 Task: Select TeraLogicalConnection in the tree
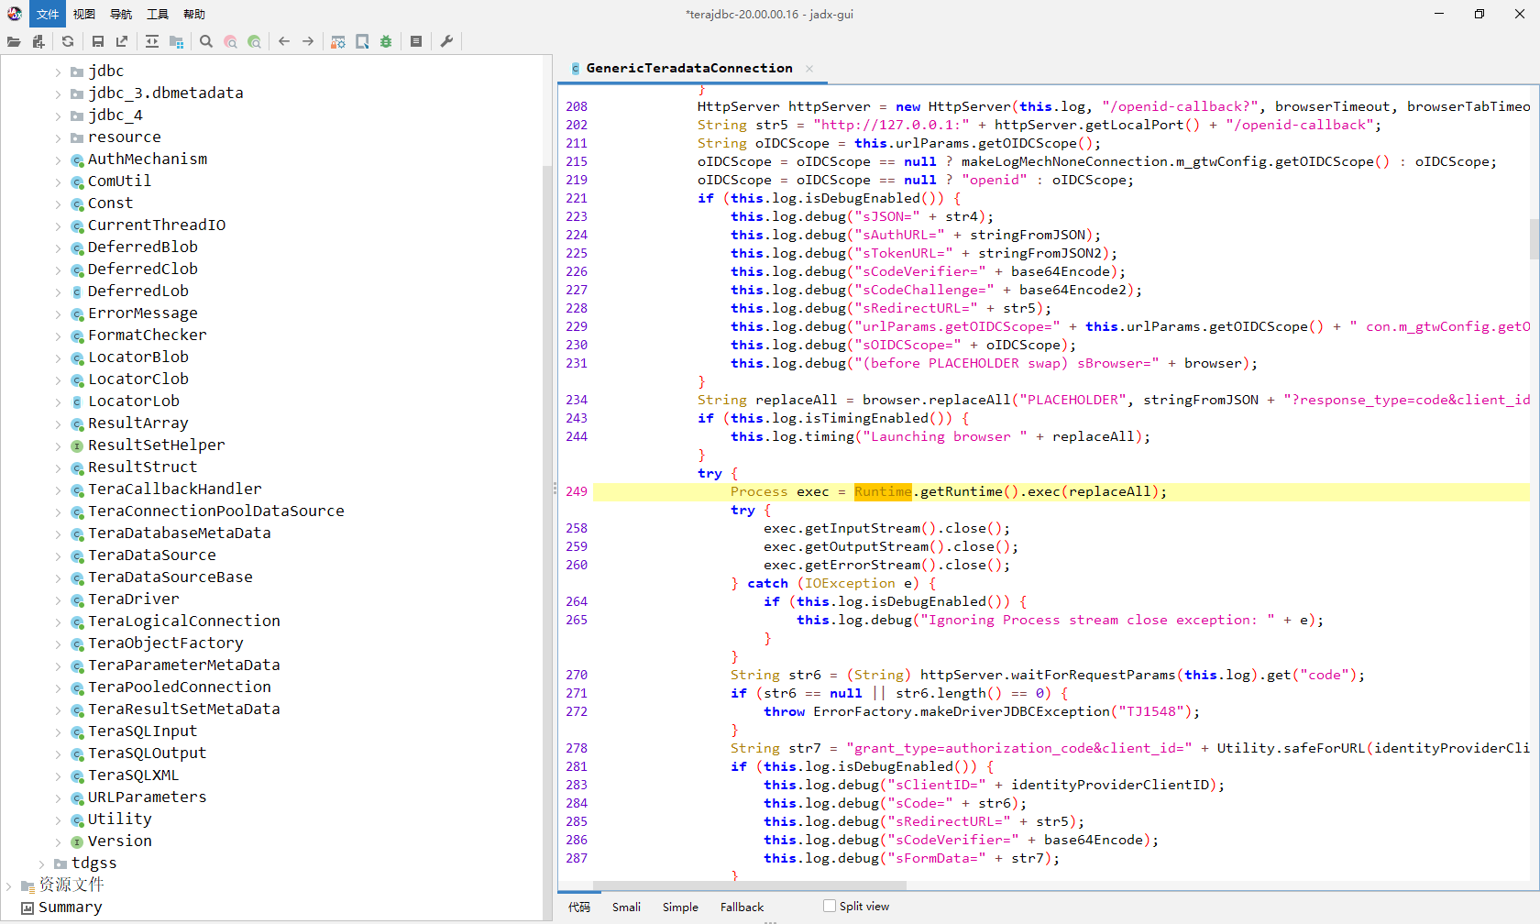pos(184,621)
